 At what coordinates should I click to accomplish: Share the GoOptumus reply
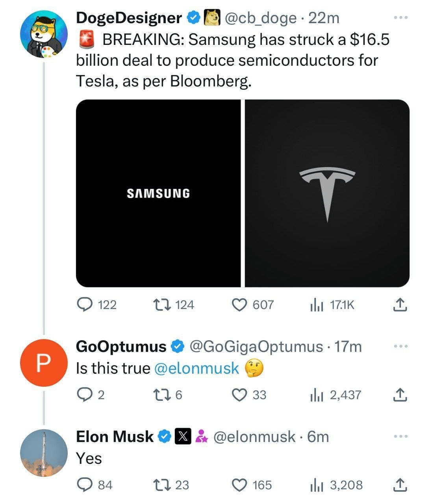click(400, 395)
